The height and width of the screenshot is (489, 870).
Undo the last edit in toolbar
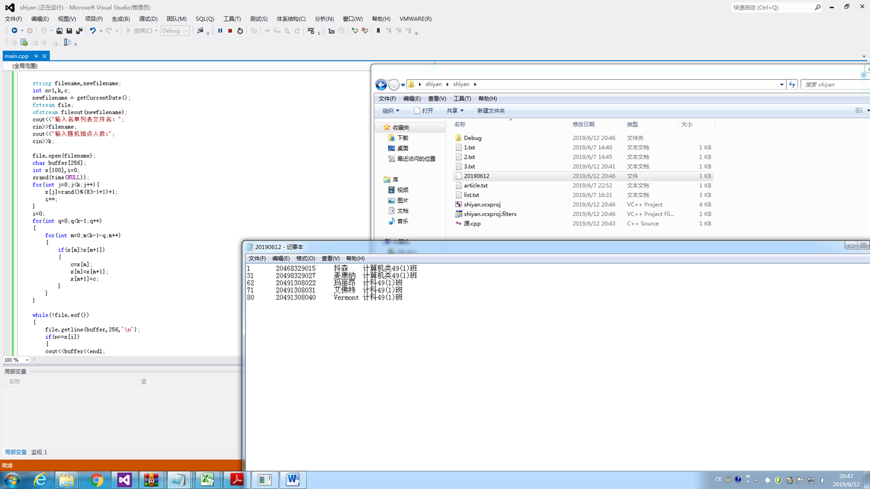93,31
